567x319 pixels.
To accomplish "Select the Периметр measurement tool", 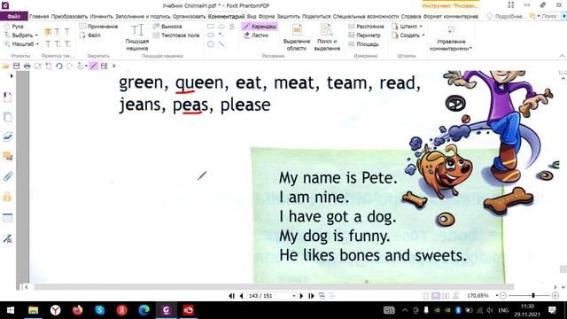I will (364, 35).
